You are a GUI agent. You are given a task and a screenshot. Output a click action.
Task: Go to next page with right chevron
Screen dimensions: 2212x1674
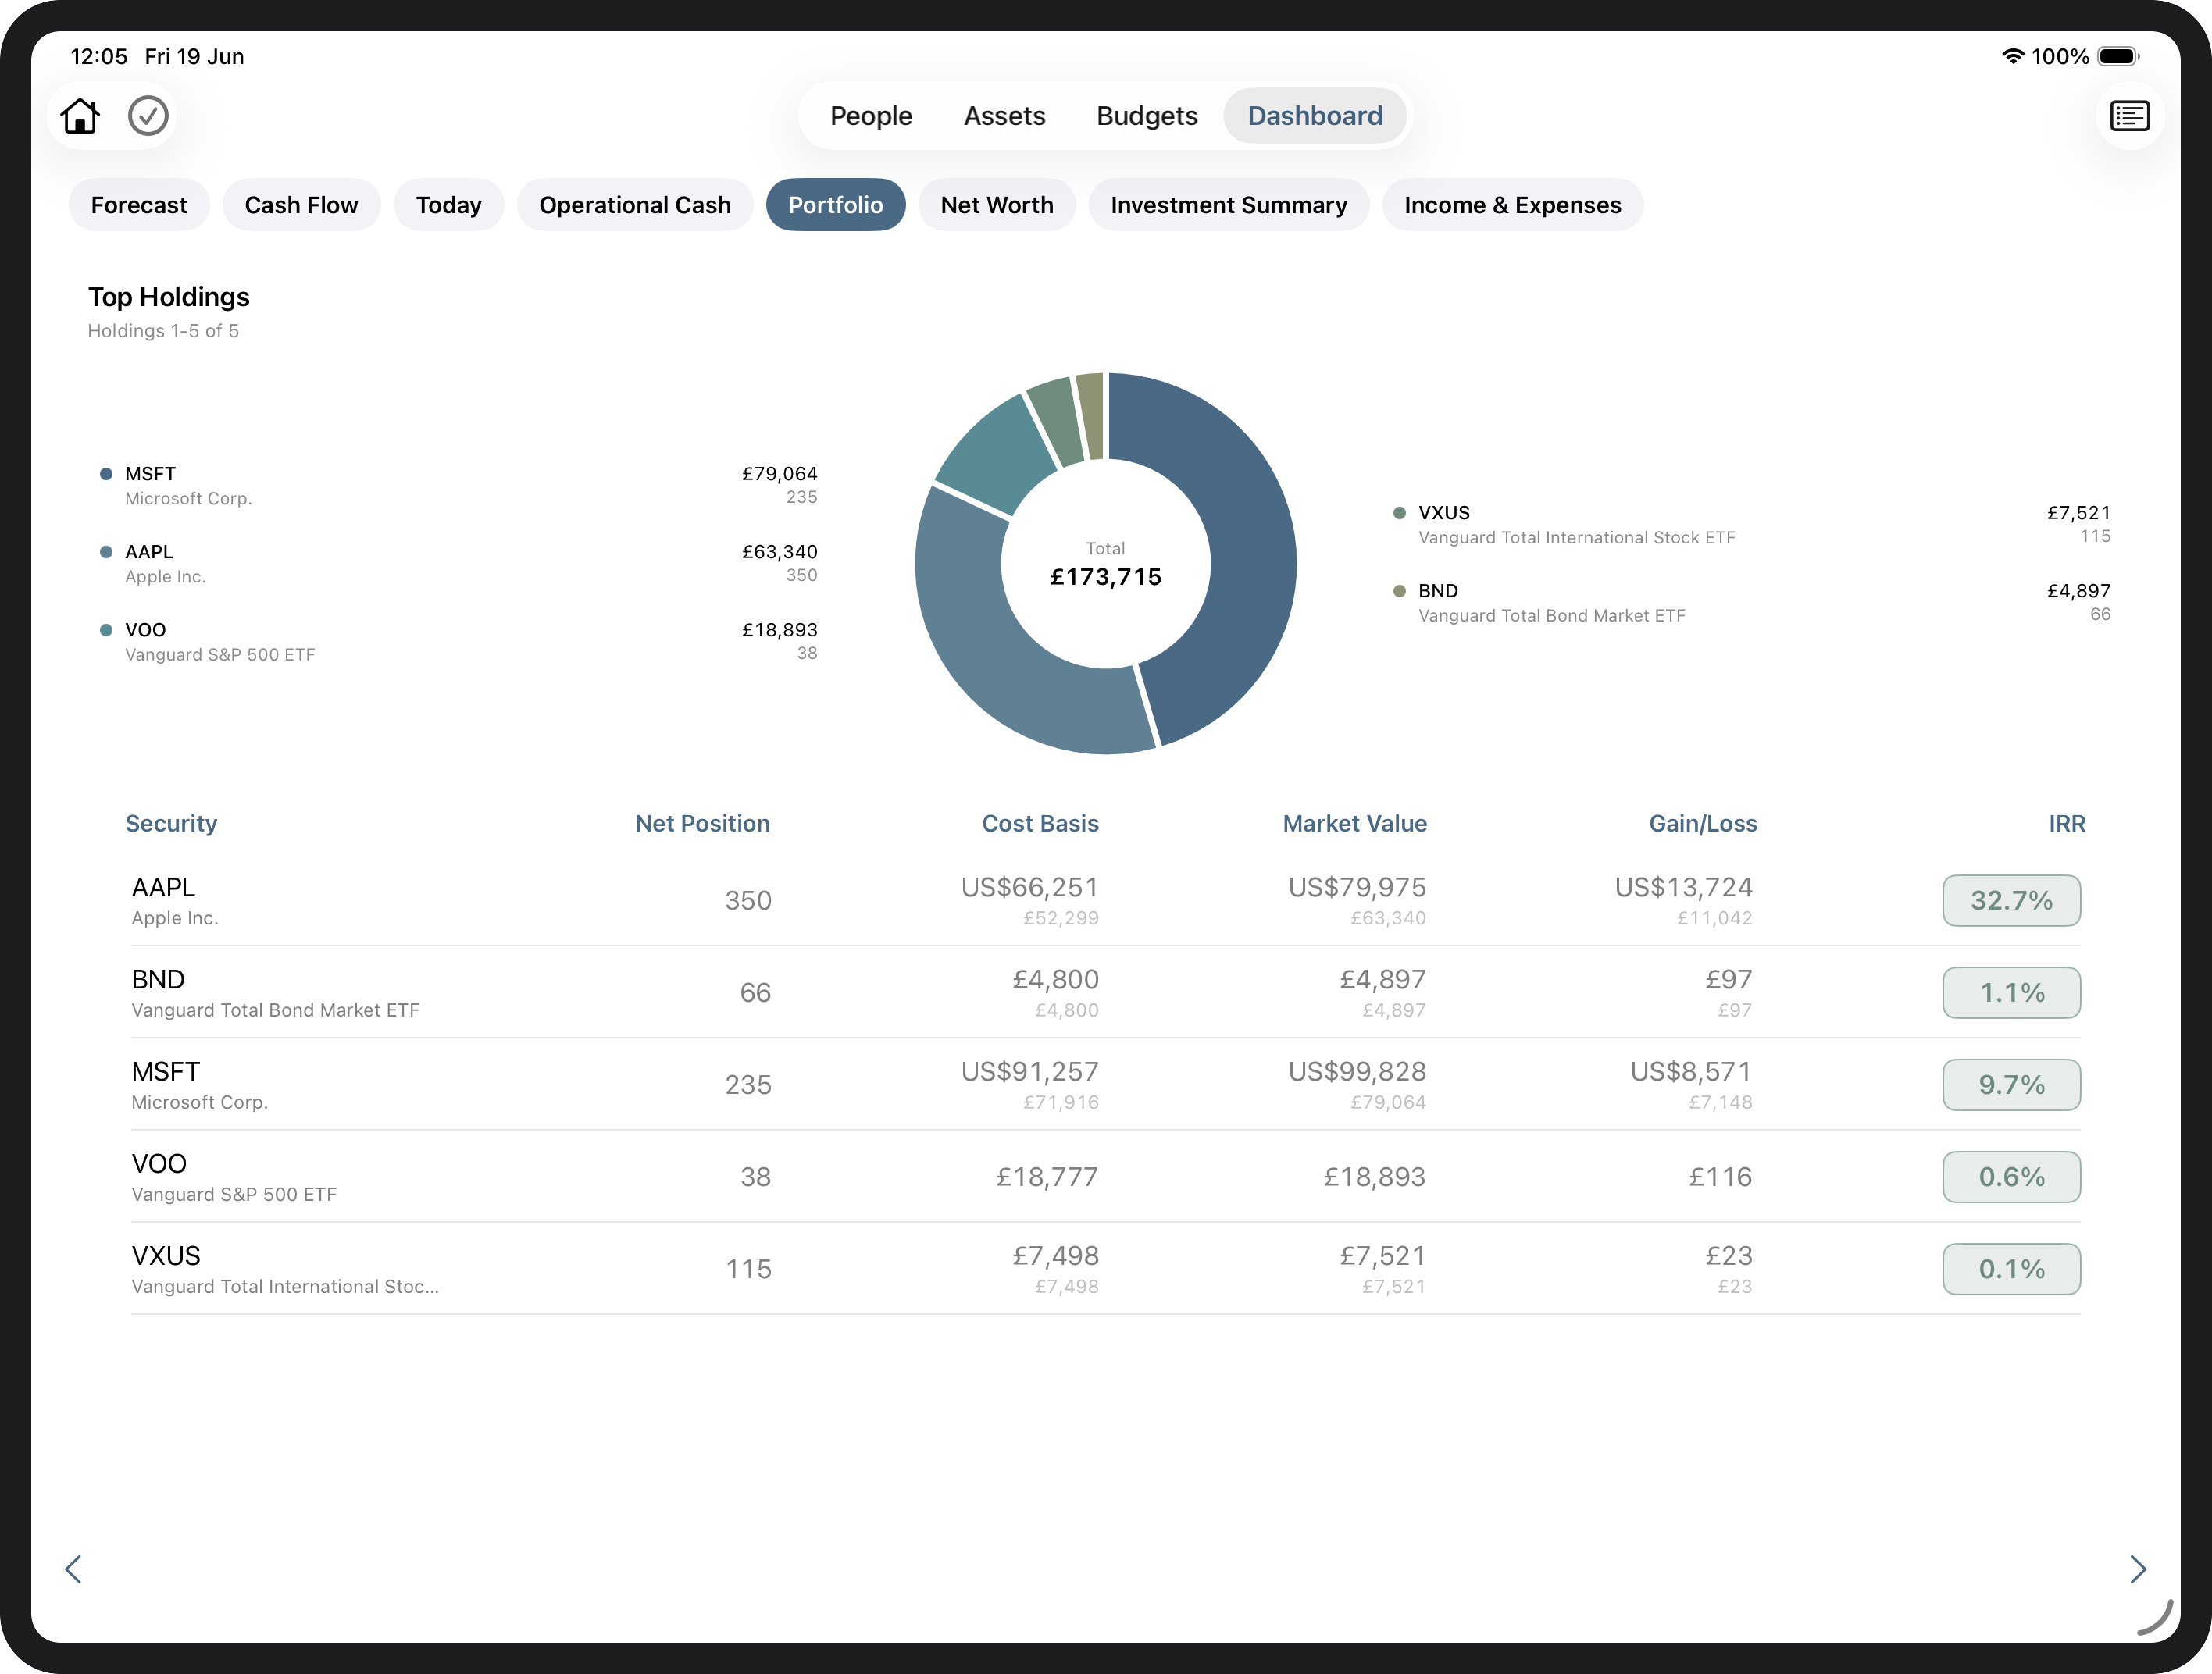[2138, 1569]
